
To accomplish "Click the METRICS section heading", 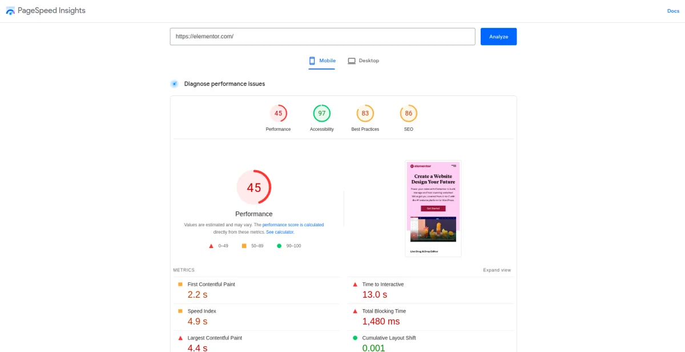I will pos(184,270).
